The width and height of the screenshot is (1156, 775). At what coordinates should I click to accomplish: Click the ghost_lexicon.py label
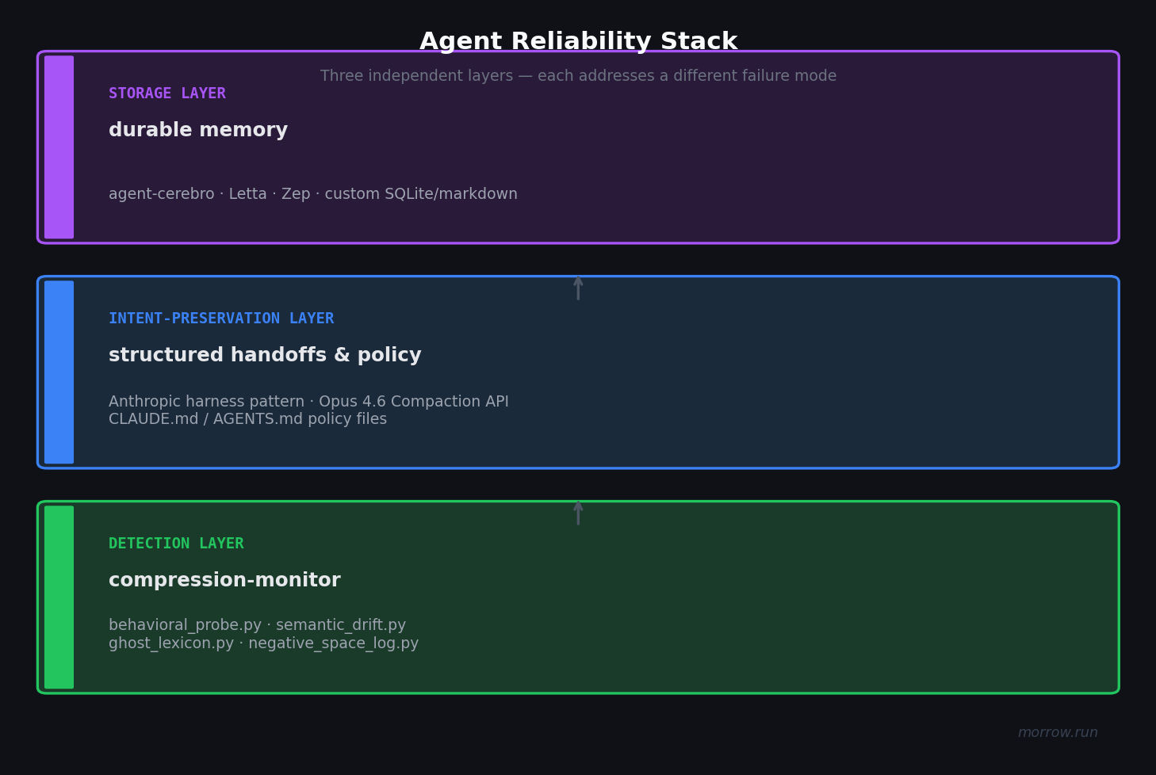click(x=170, y=643)
